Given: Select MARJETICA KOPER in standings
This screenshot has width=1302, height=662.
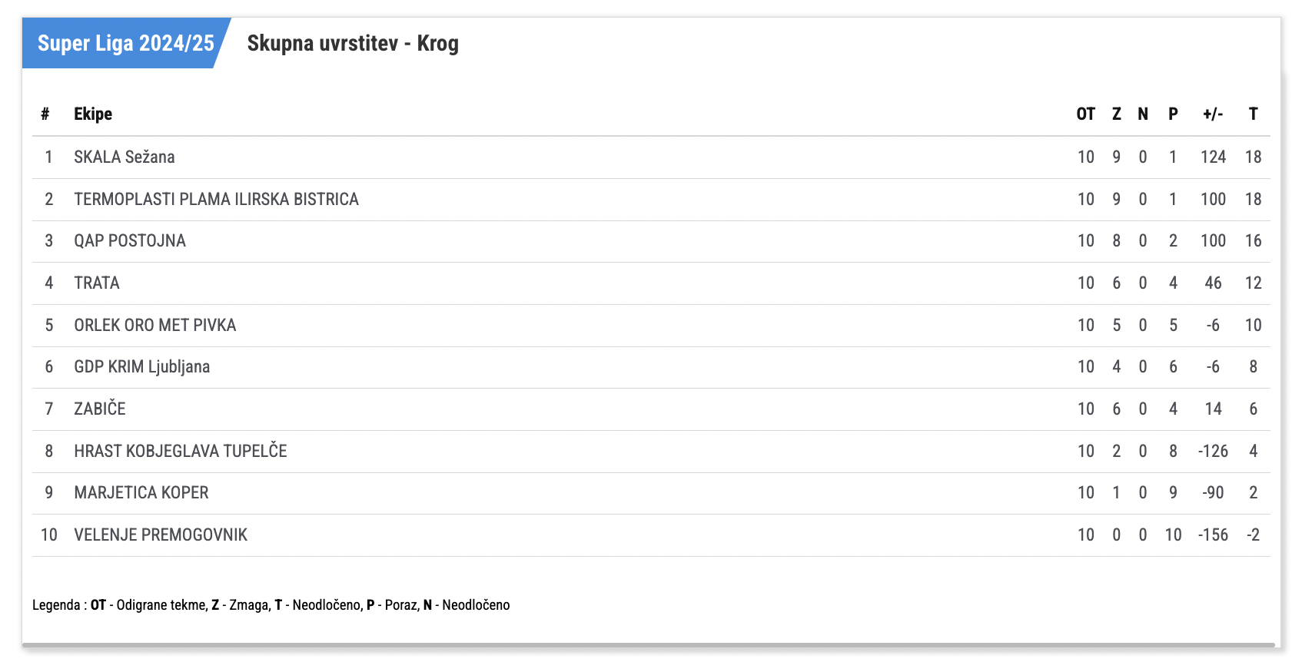Looking at the screenshot, I should coord(141,492).
